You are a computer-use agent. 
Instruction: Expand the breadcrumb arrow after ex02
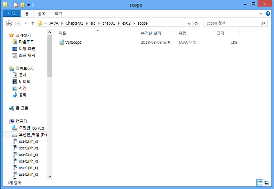[x=134, y=24]
